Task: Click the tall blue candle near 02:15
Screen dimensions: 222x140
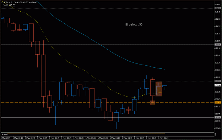Action: [x=61, y=91]
